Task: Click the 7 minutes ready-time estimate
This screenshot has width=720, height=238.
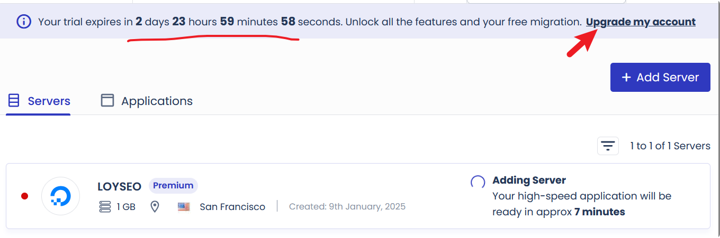Action: click(x=599, y=212)
